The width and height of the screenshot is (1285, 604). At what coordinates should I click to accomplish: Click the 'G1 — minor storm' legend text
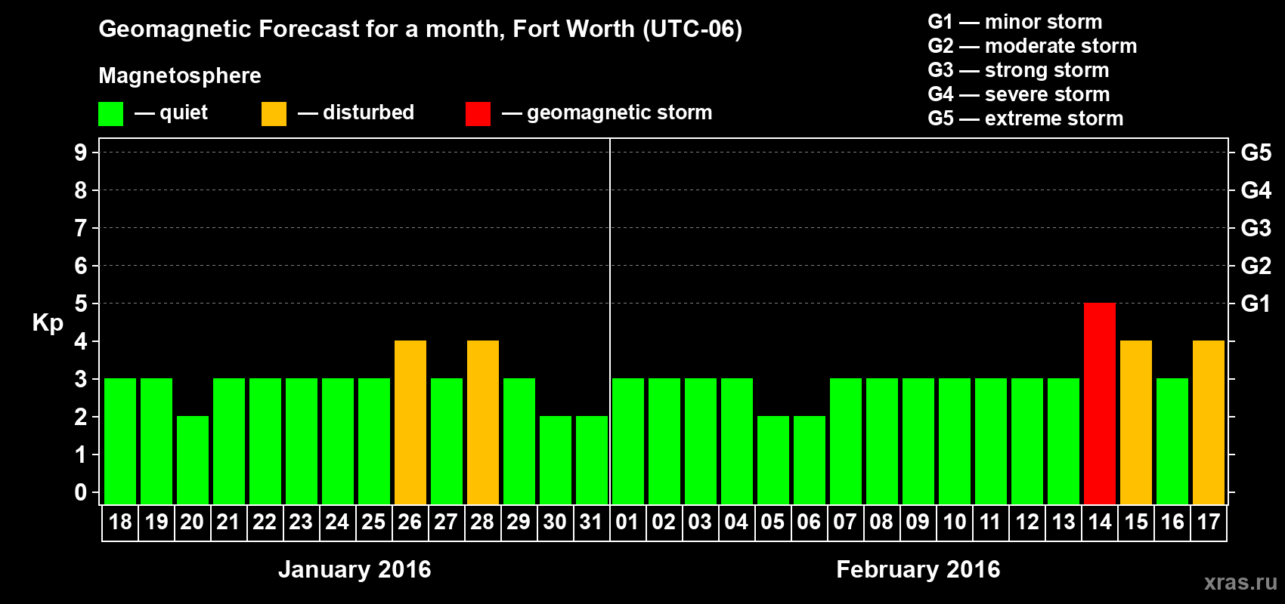(x=1015, y=22)
